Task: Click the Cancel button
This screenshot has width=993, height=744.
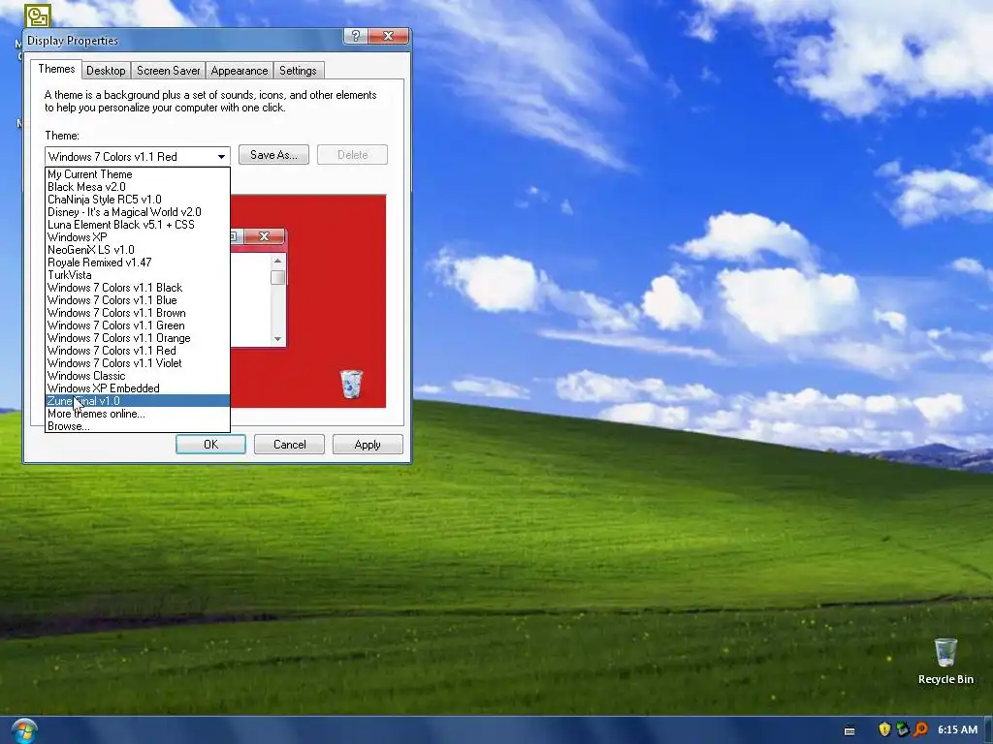Action: [x=289, y=444]
